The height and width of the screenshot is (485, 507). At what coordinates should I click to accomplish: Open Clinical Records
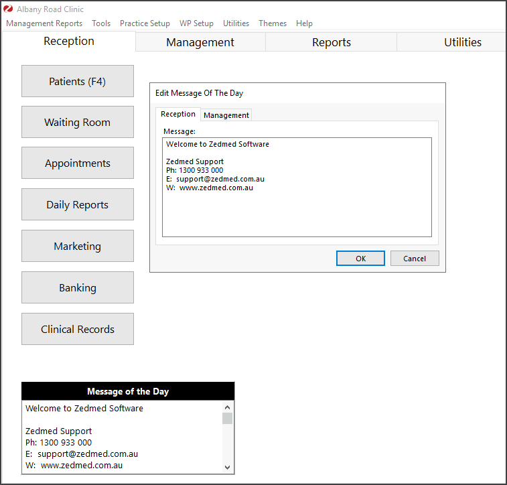pyautogui.click(x=78, y=329)
